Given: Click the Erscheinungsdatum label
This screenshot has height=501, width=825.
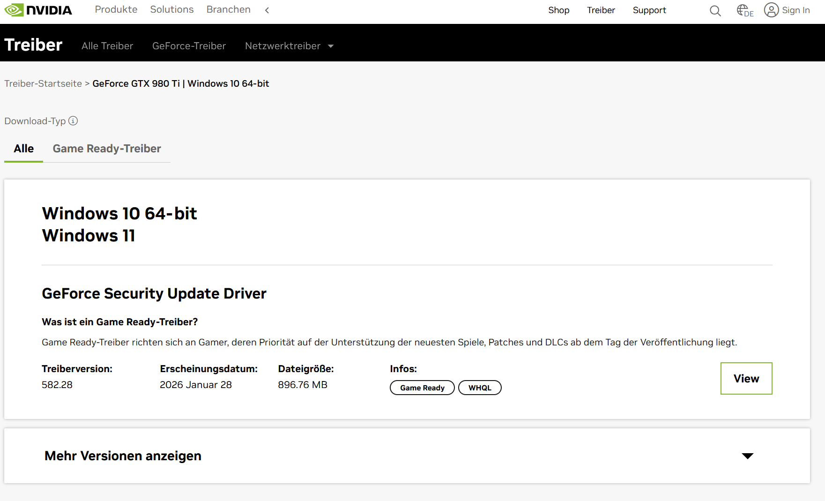Looking at the screenshot, I should click(208, 369).
